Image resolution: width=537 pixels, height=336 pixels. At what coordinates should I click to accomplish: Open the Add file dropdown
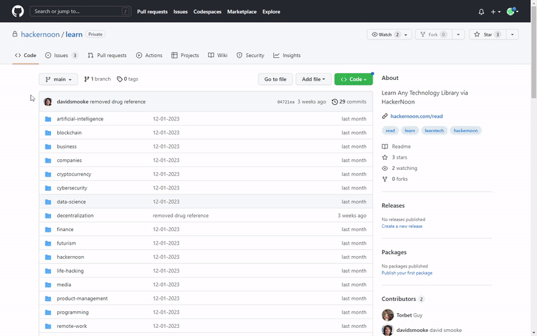pyautogui.click(x=313, y=79)
